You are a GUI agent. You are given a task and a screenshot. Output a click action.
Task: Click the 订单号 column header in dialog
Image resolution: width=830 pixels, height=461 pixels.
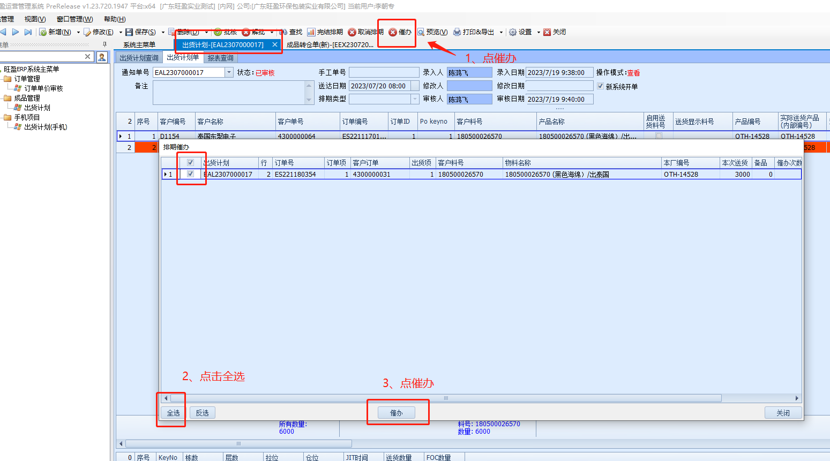(x=298, y=163)
